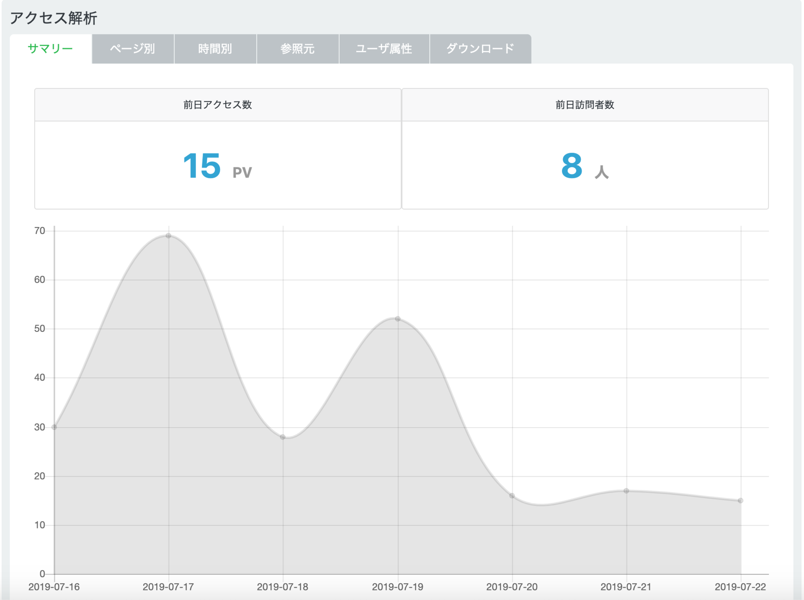Click the アクセス解析 page title
Image resolution: width=804 pixels, height=600 pixels.
[54, 18]
